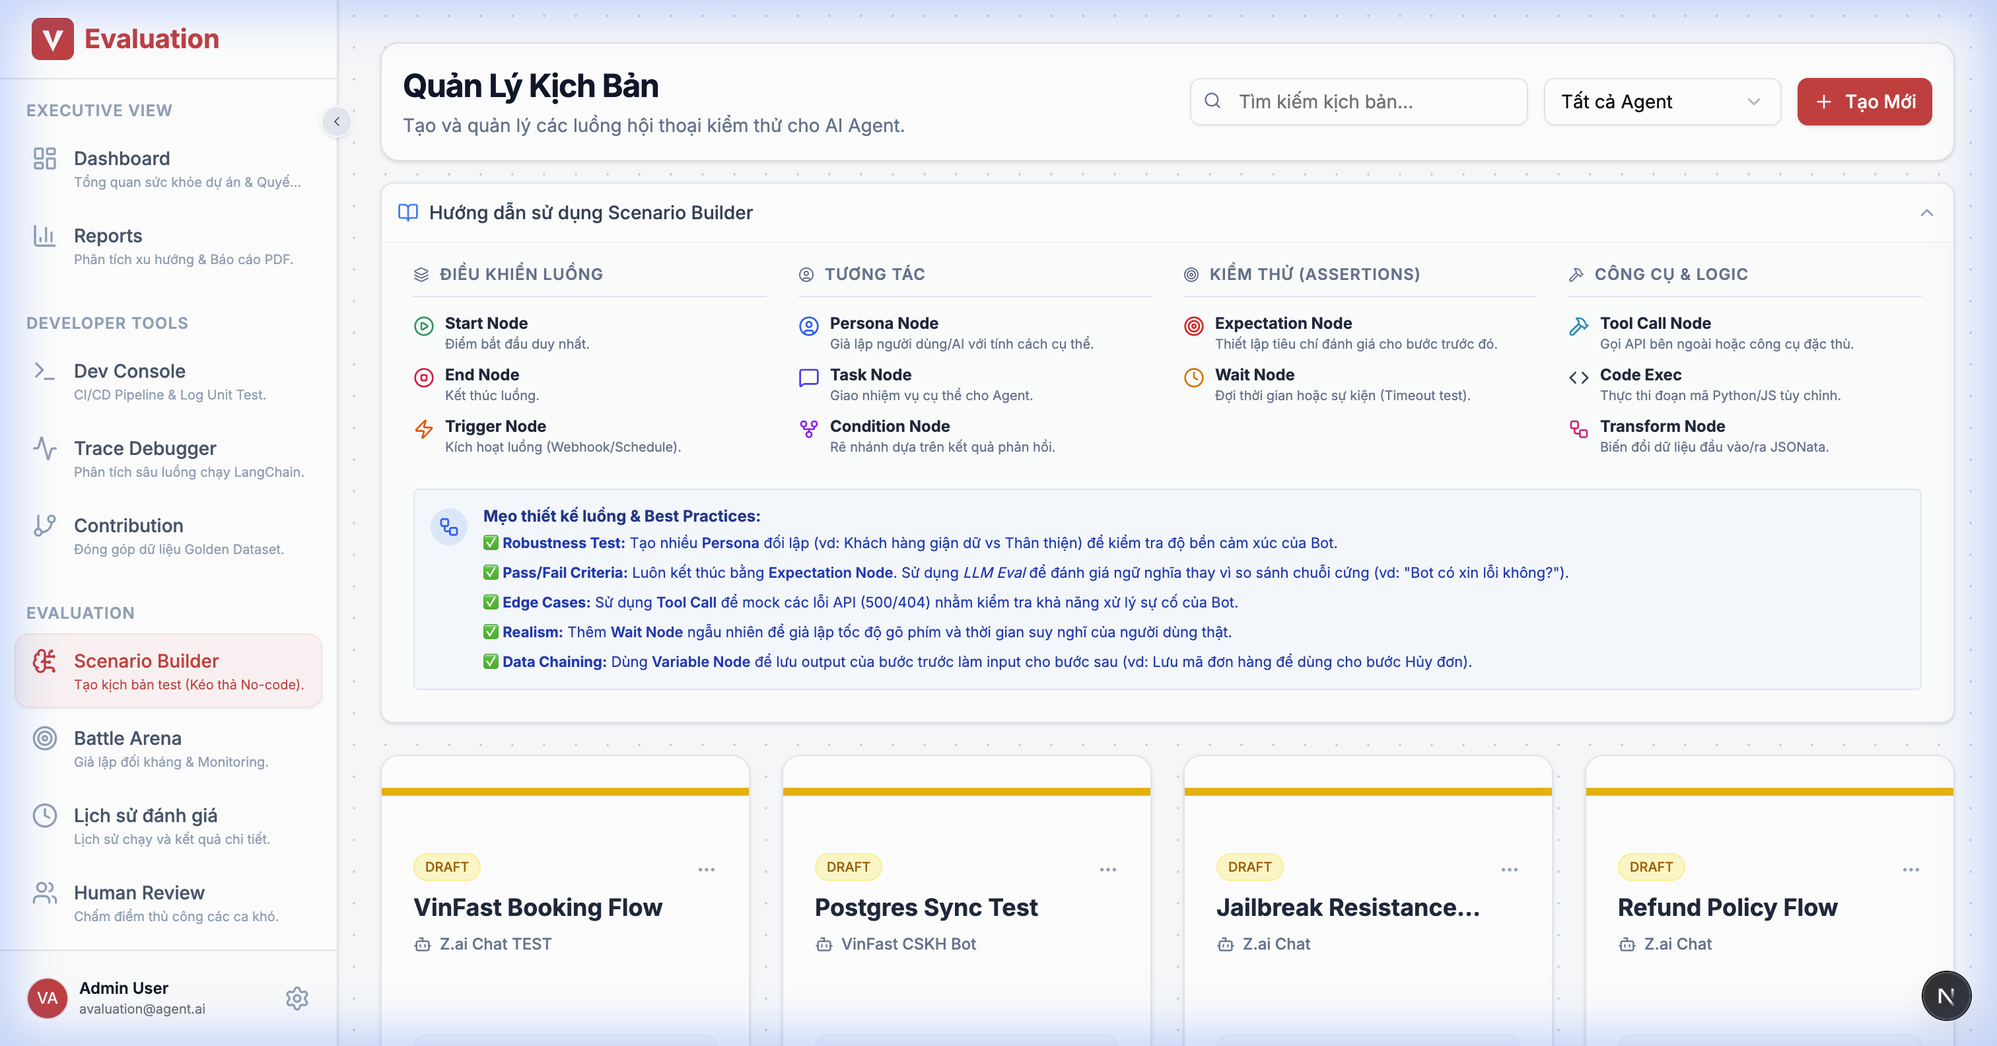The image size is (1997, 1046).
Task: Click the Transform Node icon
Action: pos(1578,429)
